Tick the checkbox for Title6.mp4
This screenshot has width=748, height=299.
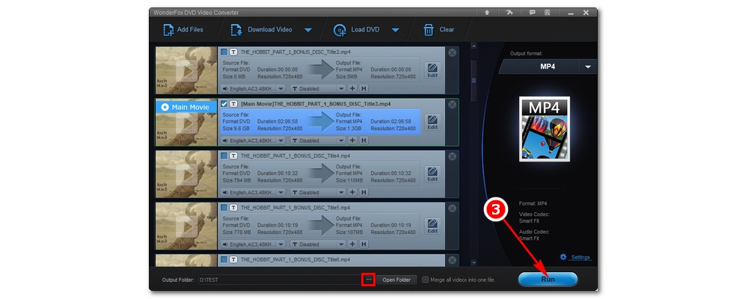pyautogui.click(x=224, y=259)
